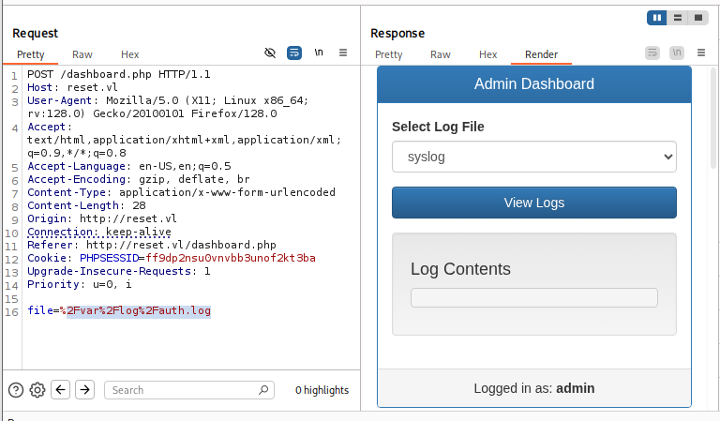Expand the syslog log file dropdown
Screen dimensions: 720x421
pos(533,157)
